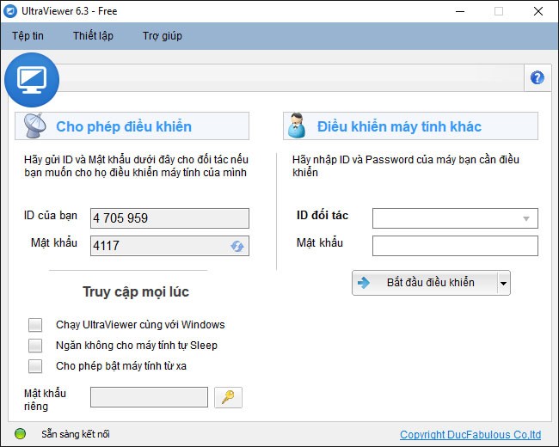The width and height of the screenshot is (559, 447).
Task: Enable Chạy UltraViewer cùng với Windows checkbox
Action: 35,325
